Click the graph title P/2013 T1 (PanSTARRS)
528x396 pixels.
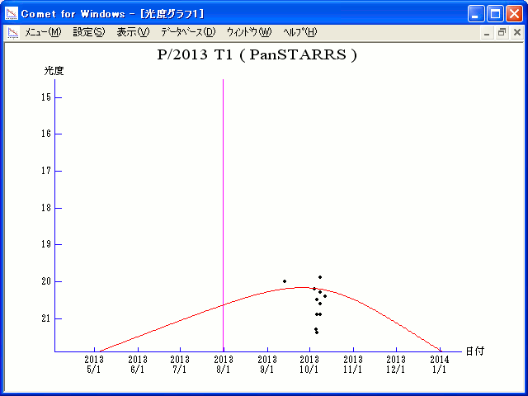click(257, 55)
